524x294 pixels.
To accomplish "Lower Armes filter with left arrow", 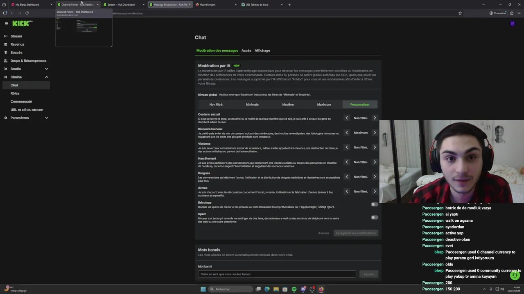I will [347, 192].
